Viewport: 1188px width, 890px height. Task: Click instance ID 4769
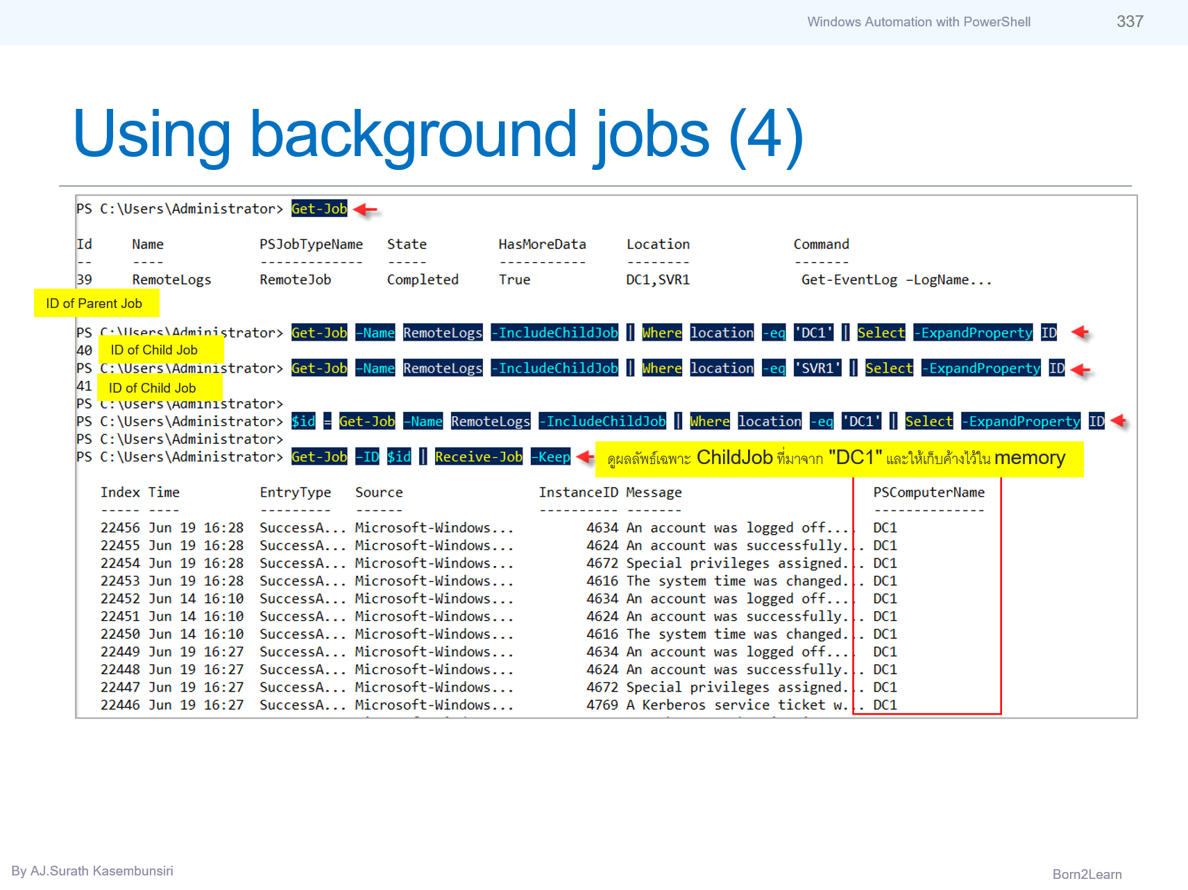pos(602,705)
